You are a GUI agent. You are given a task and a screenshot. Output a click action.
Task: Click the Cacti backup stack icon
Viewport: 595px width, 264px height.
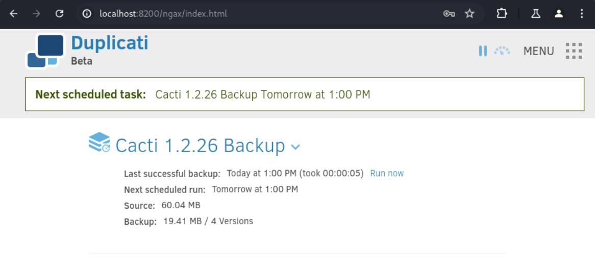click(x=99, y=142)
